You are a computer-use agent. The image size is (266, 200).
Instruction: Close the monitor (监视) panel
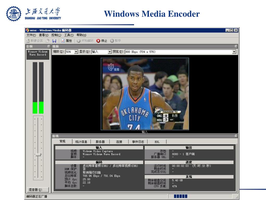click(236, 136)
